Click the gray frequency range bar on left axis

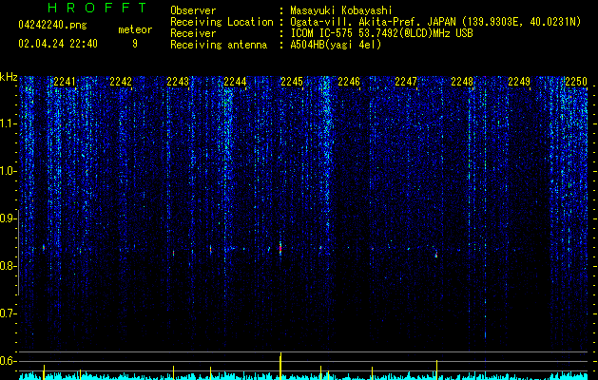tap(19, 253)
